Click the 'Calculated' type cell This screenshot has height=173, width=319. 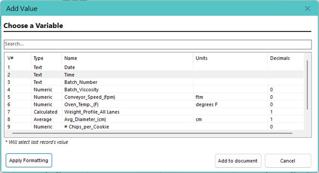pyautogui.click(x=46, y=112)
